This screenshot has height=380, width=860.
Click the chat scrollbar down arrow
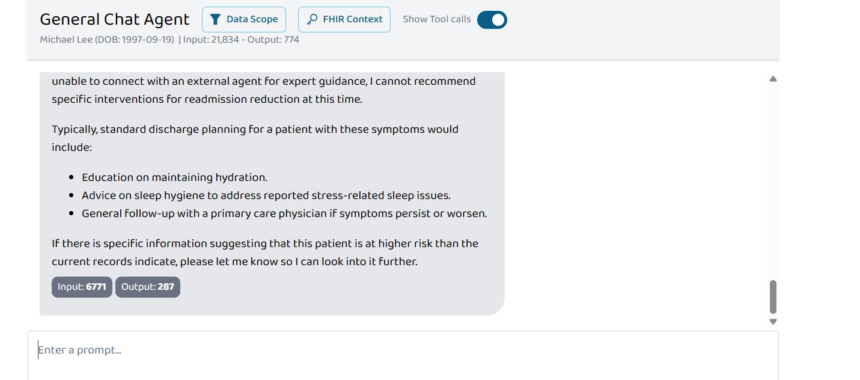(773, 322)
